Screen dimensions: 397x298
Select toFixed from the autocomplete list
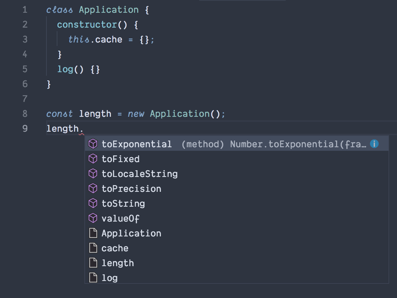tap(121, 159)
